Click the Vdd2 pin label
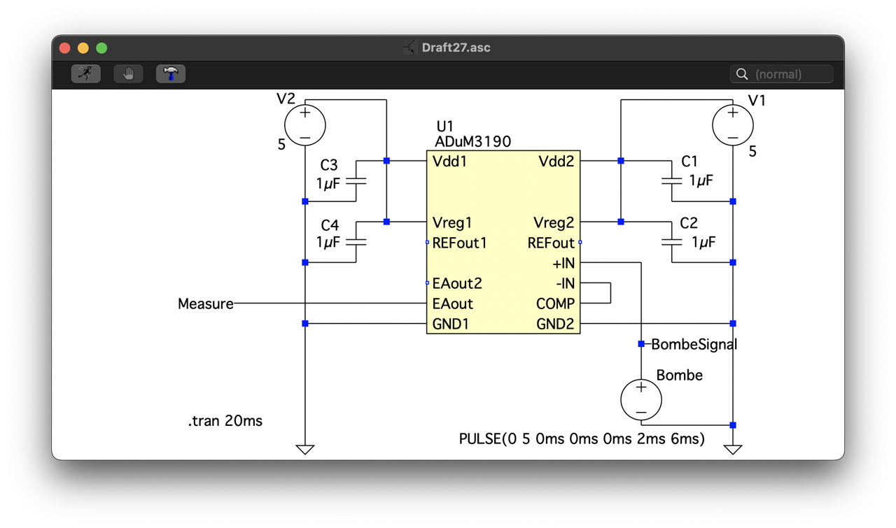Viewport: 896px width, 528px height. point(556,162)
